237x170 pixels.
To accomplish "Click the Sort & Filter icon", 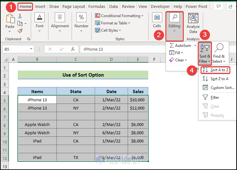I will click(205, 48).
